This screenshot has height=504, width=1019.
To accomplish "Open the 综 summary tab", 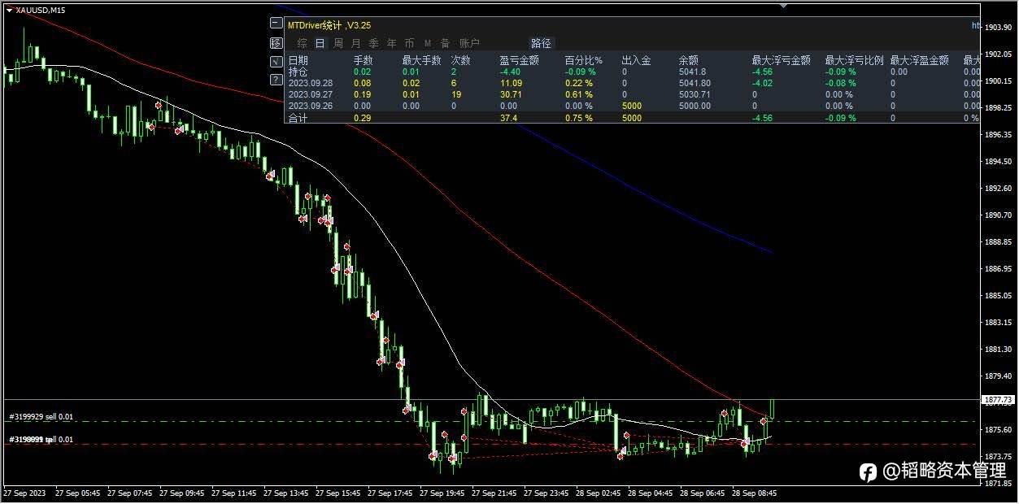I will (x=303, y=43).
